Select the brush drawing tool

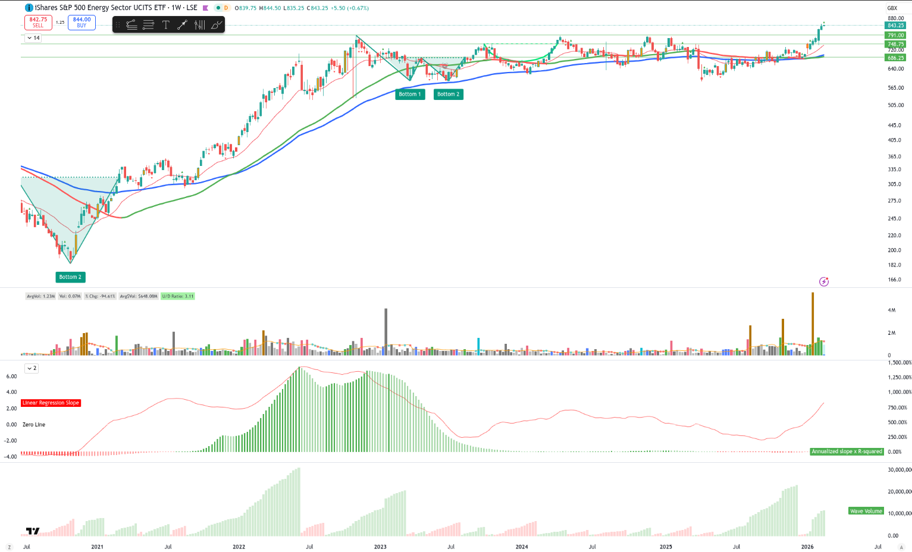[217, 24]
